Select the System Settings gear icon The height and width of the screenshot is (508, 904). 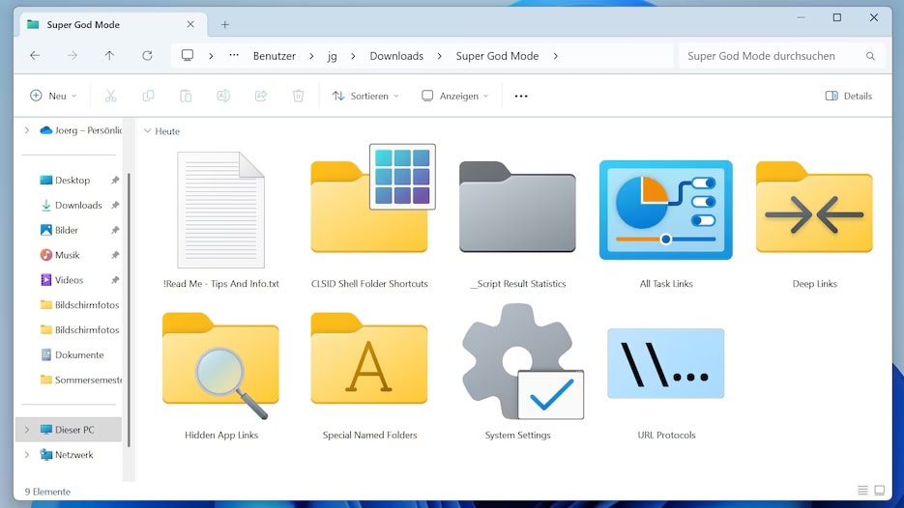pos(517,361)
